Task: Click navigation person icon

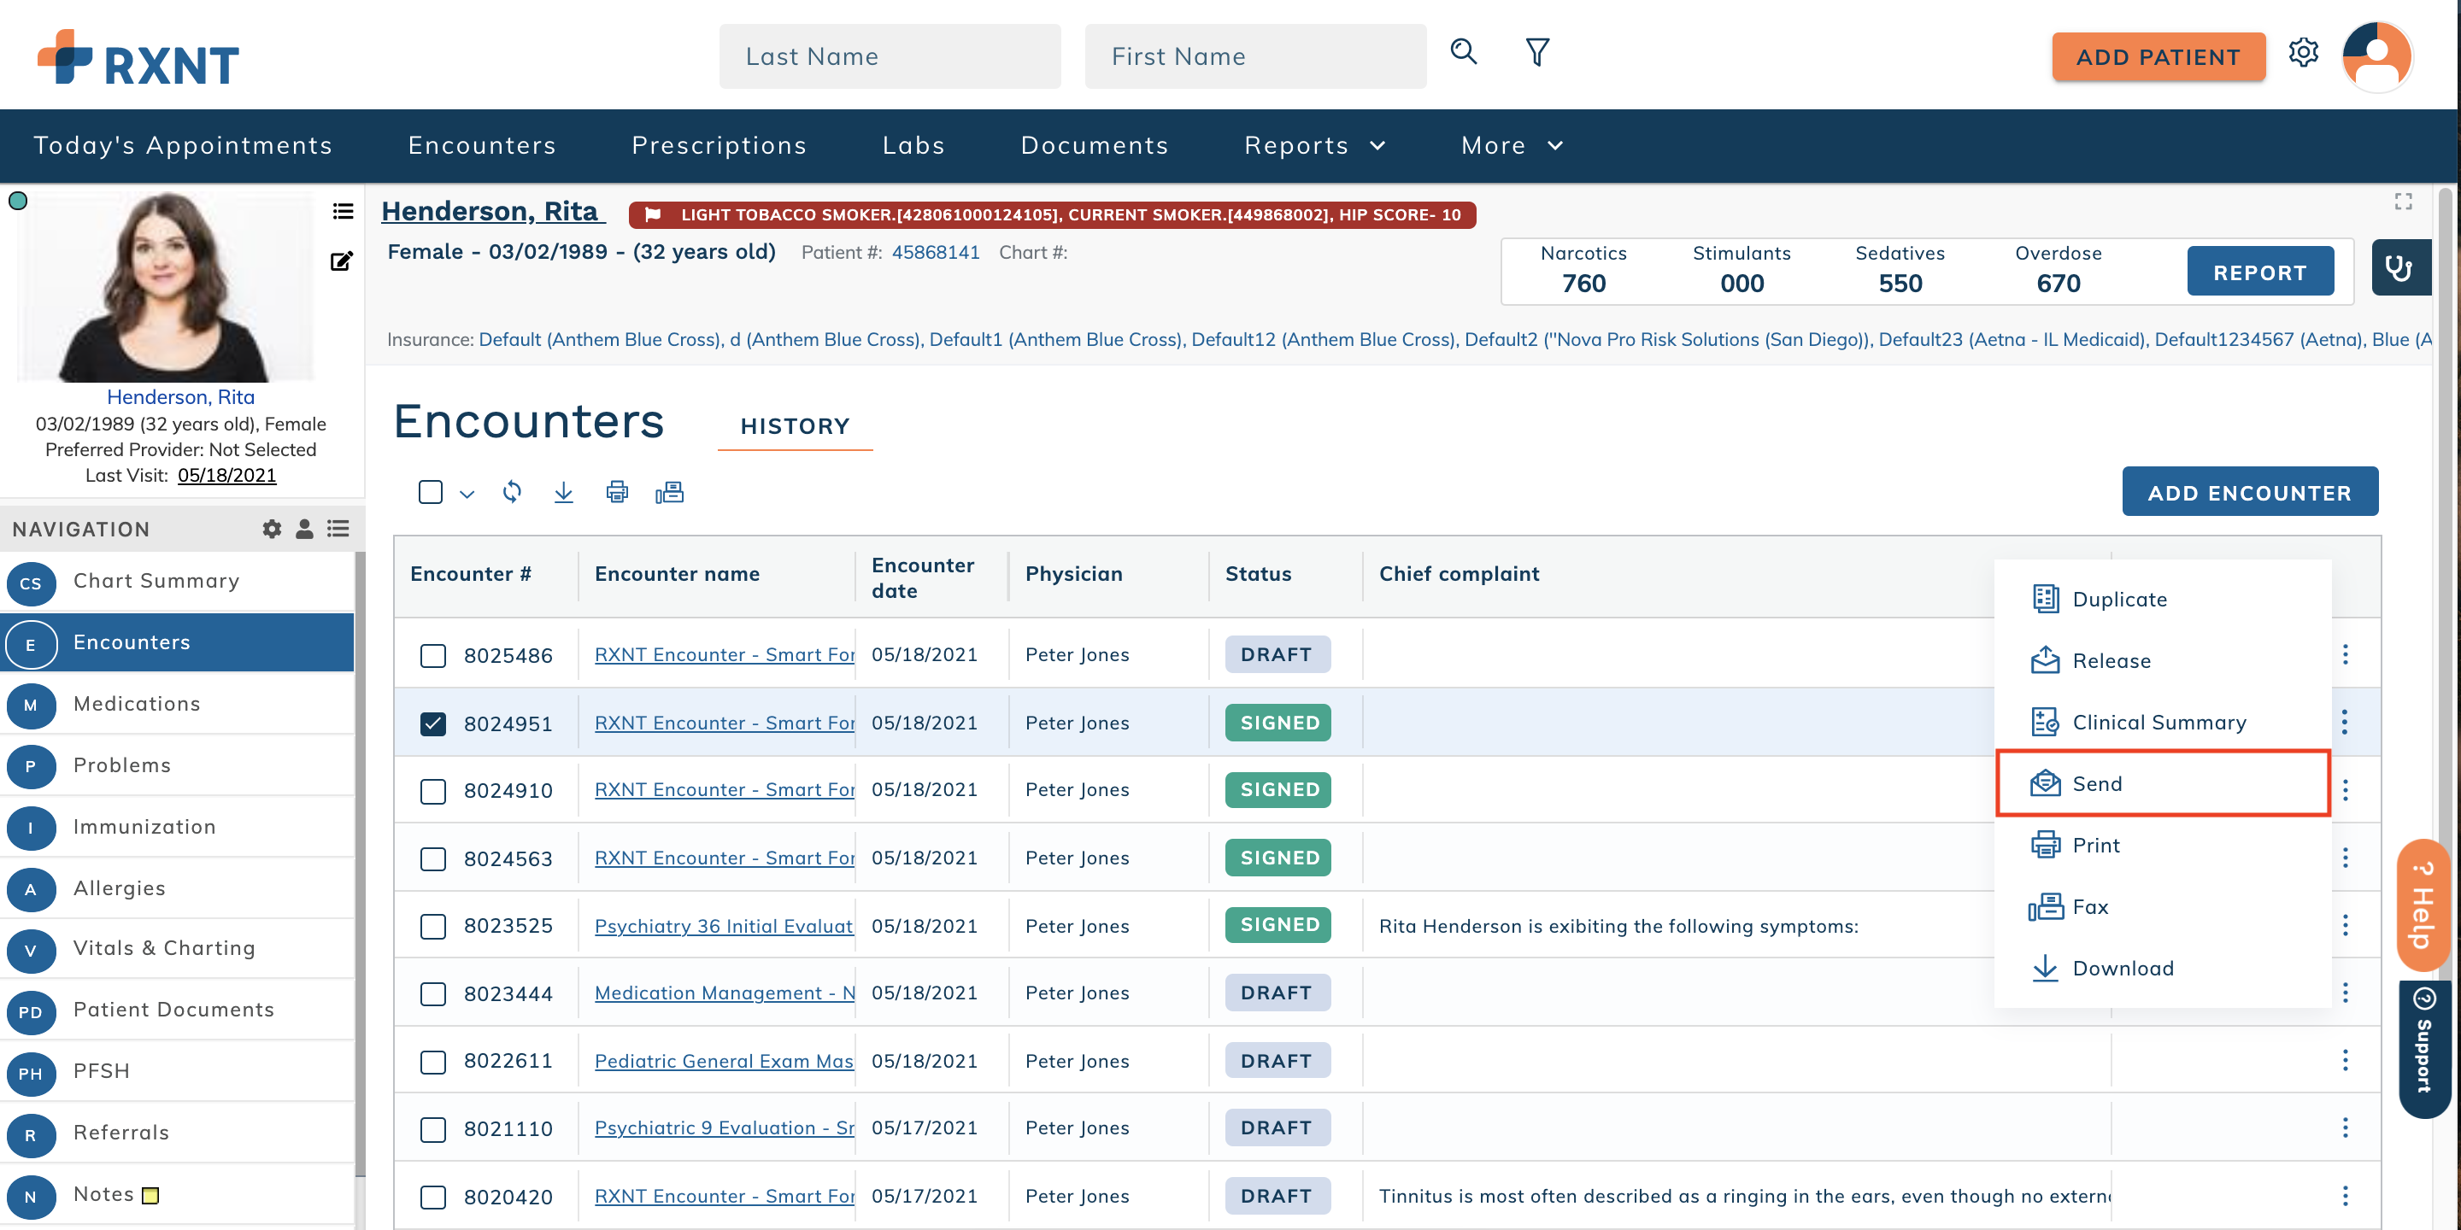Action: click(305, 529)
